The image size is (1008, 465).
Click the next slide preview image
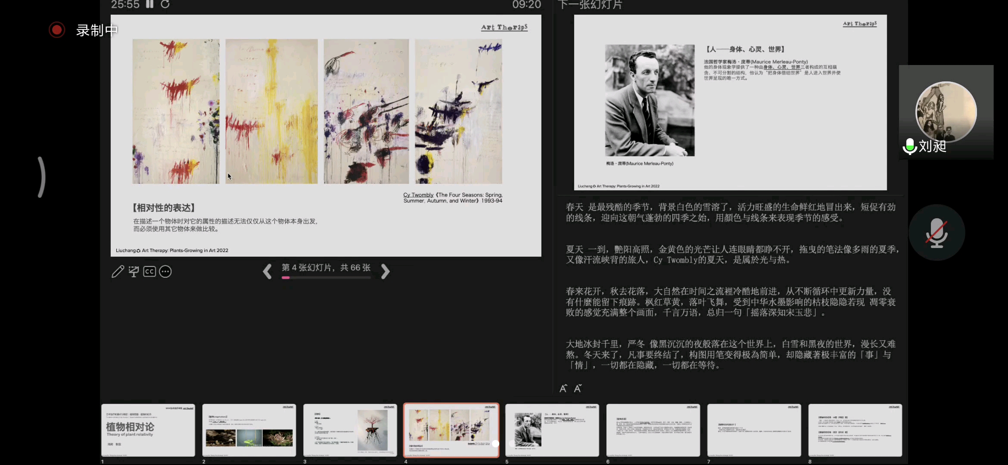(730, 102)
